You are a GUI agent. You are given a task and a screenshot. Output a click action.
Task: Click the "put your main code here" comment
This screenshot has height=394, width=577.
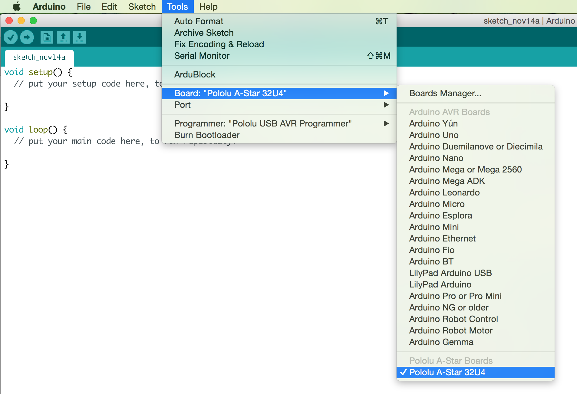87,141
